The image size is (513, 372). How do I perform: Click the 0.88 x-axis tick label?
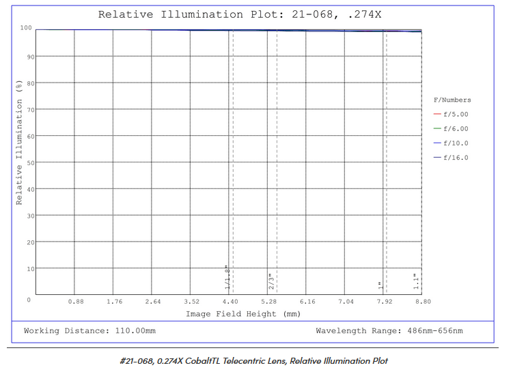click(x=76, y=302)
